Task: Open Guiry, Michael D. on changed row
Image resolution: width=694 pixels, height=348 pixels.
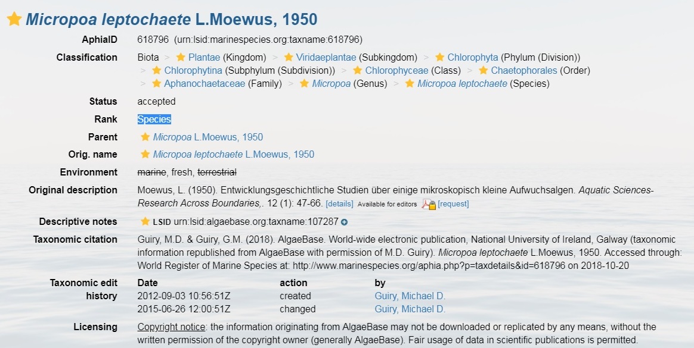Action: 410,309
